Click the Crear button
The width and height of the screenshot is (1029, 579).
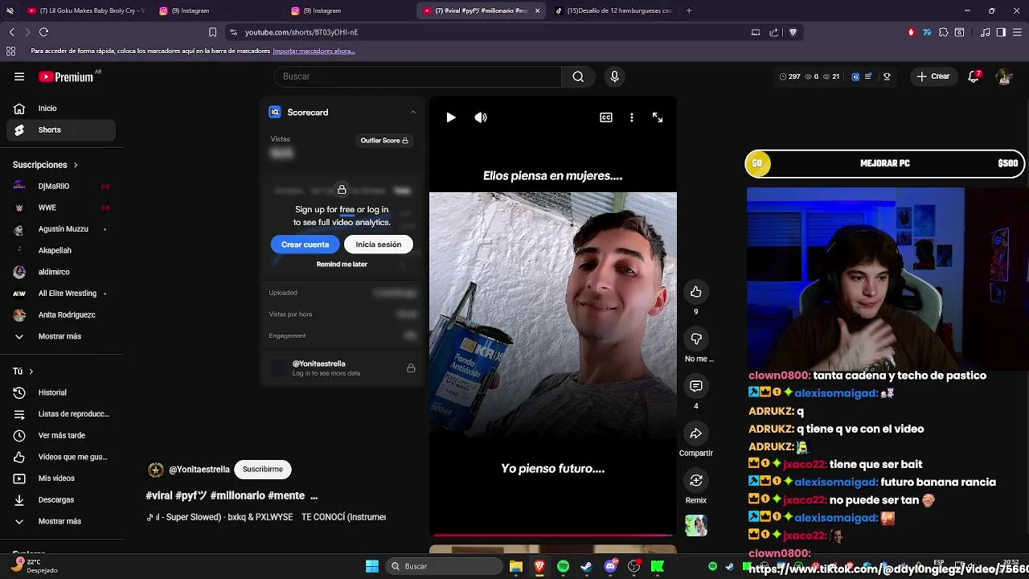[933, 76]
